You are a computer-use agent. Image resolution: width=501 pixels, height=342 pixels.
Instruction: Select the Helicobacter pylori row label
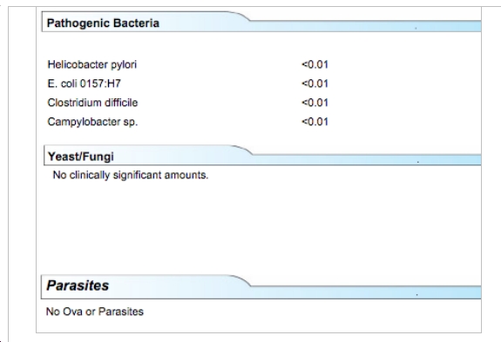92,64
